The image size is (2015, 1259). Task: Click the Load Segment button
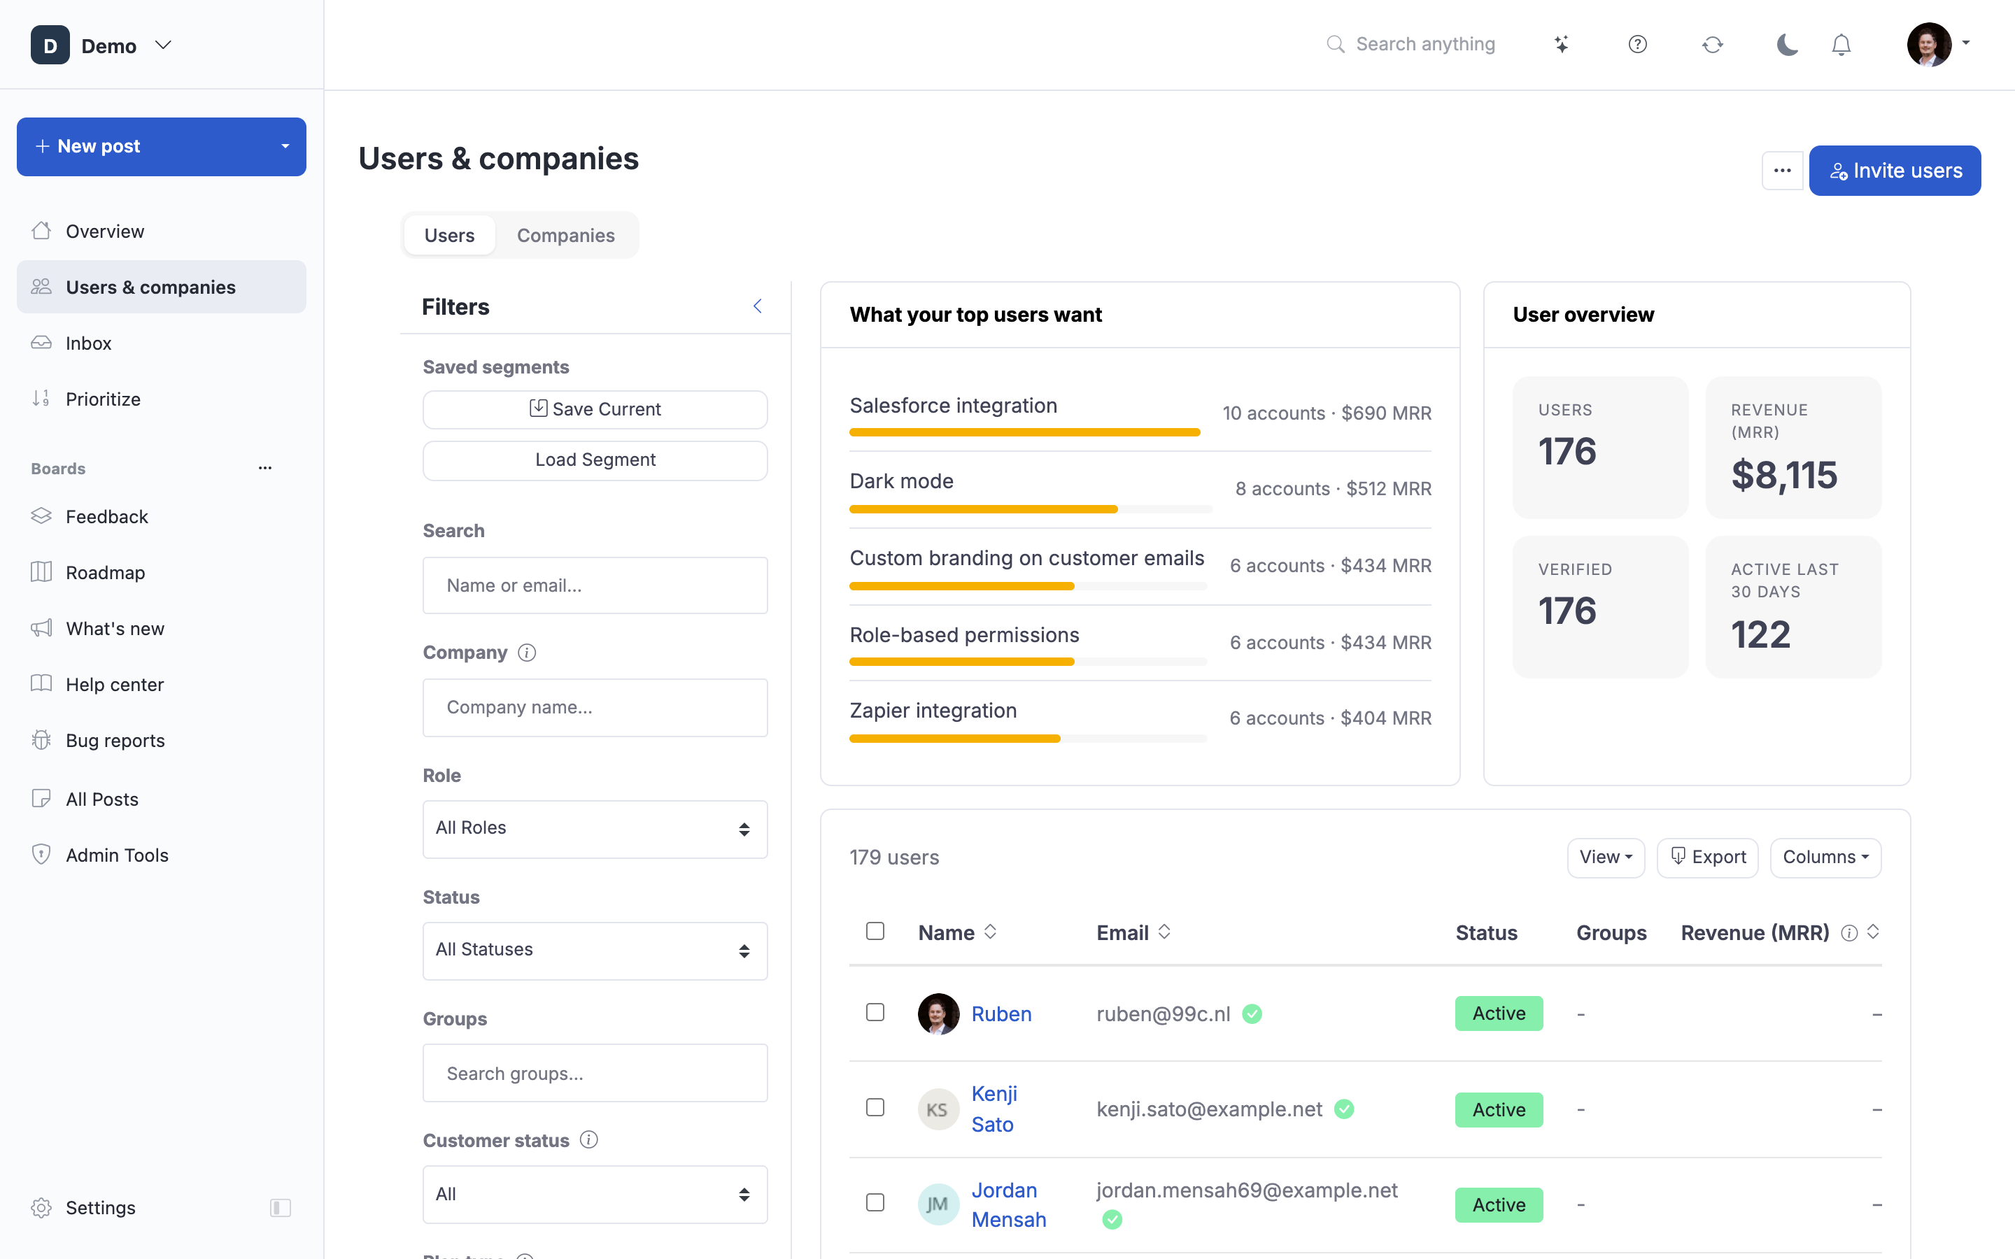coord(595,460)
